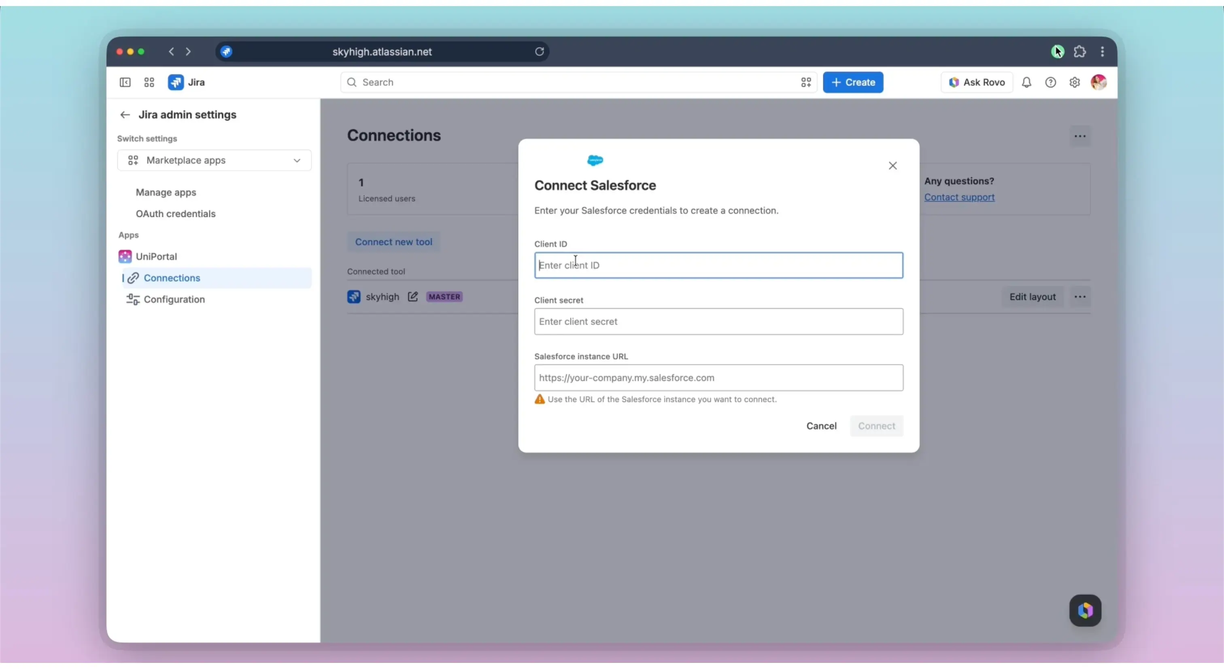The width and height of the screenshot is (1224, 669).
Task: Expand Marketplace apps settings dropdown
Action: pos(214,161)
